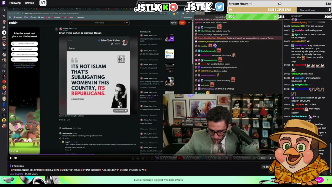Viewport: 332px width, 187px height.
Task: Click the "Chat on Videos" header
Action: pos(307,10)
